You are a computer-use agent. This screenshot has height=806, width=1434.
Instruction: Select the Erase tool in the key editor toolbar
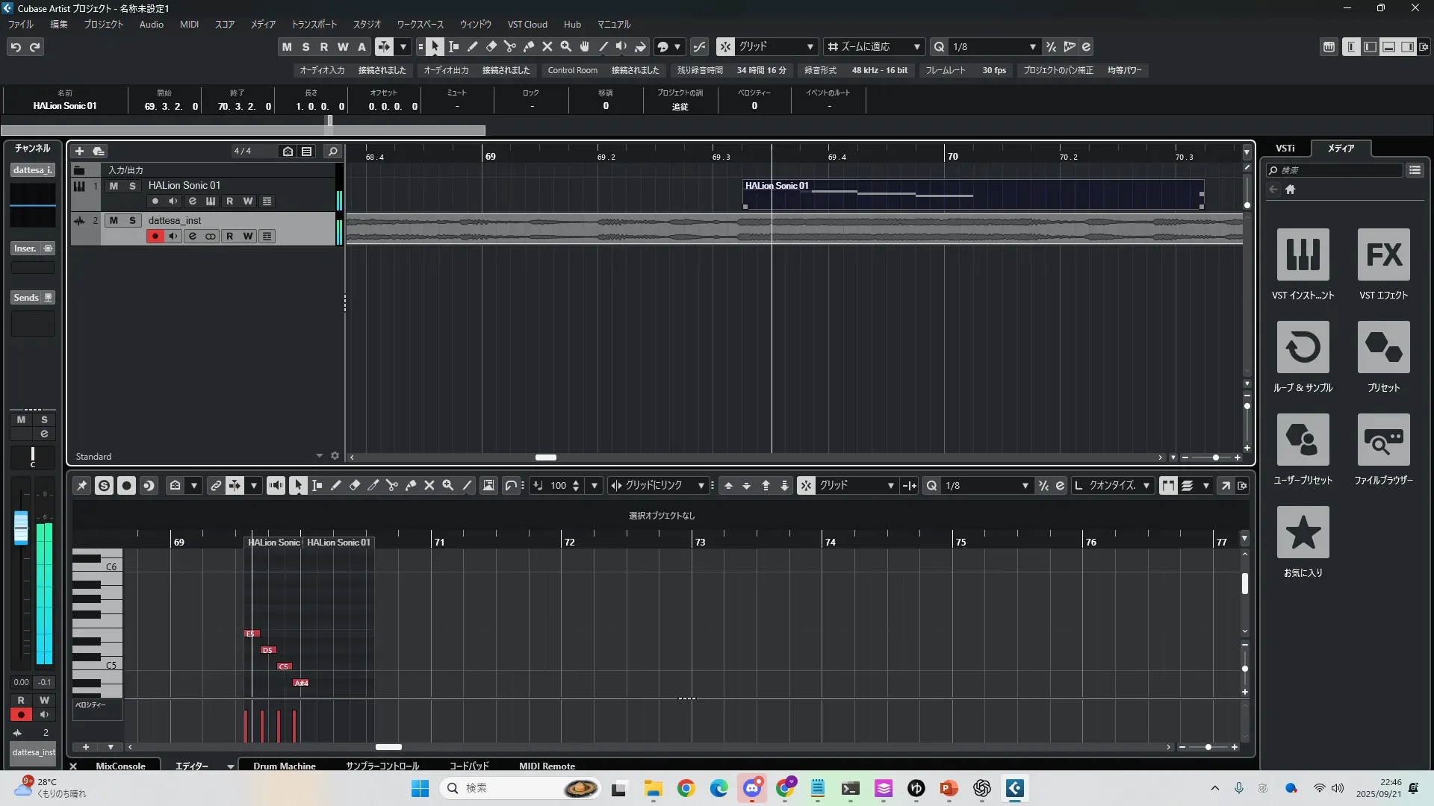coord(355,486)
